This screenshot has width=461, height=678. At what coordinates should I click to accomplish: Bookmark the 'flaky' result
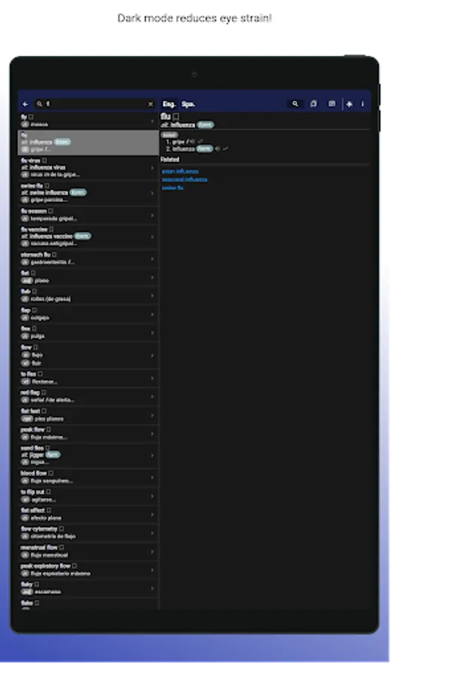point(37,584)
